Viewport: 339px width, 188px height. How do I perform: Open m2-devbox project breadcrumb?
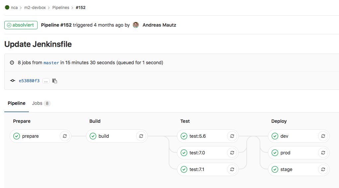(35, 7)
